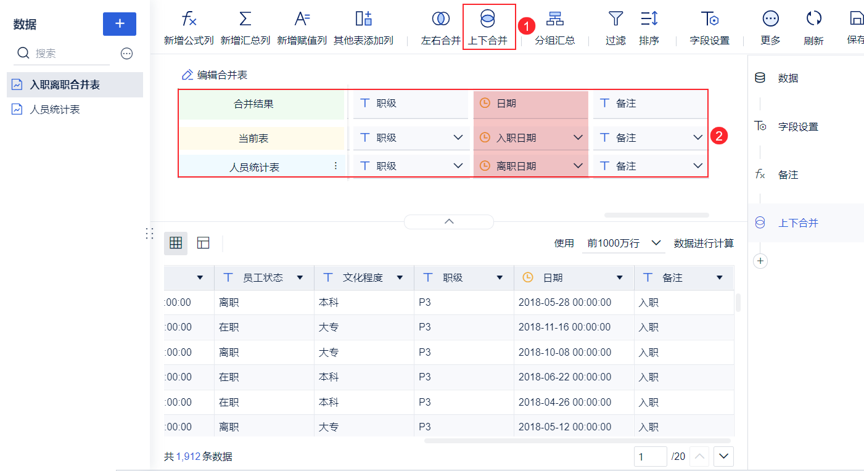The image size is (864, 471).
Task: Click the 合并结果 日期 field cell
Action: (531, 104)
